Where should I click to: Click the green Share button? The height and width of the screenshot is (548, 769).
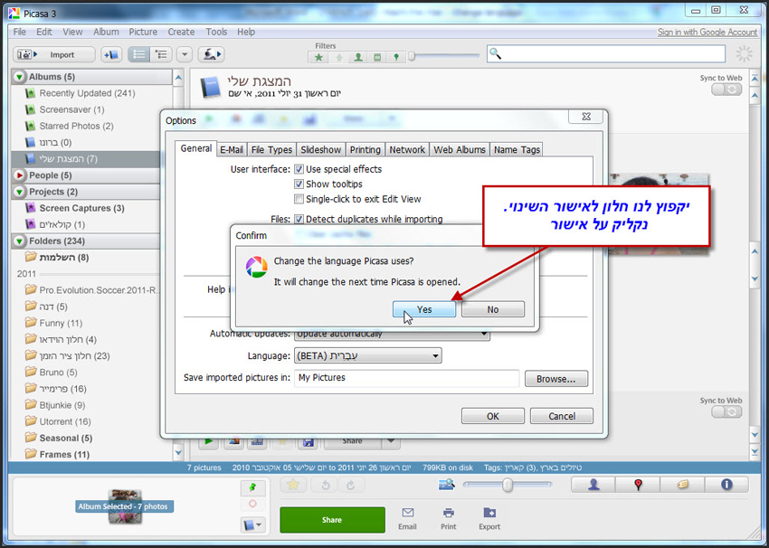[x=332, y=520]
